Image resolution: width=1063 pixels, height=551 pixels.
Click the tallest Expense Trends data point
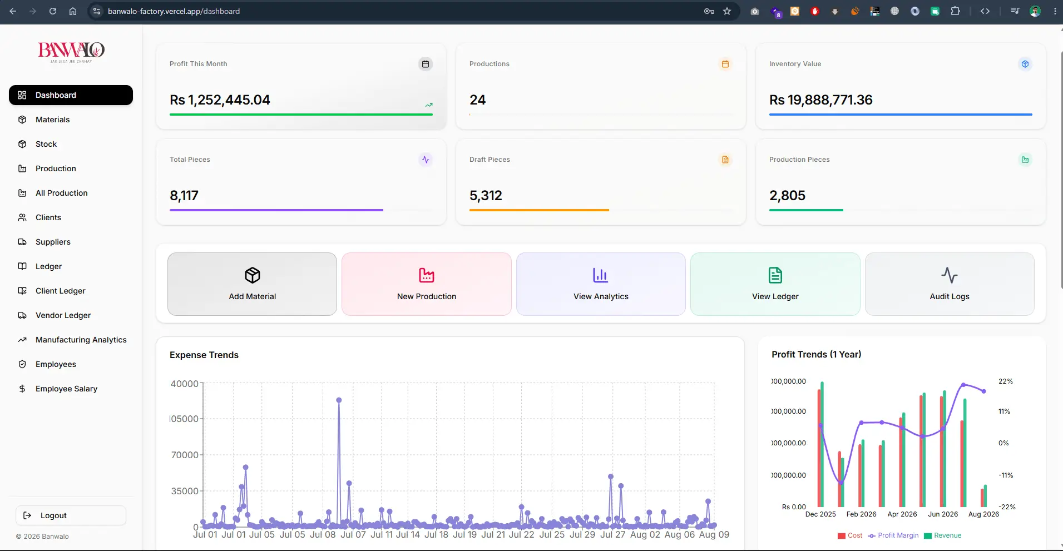click(x=339, y=400)
